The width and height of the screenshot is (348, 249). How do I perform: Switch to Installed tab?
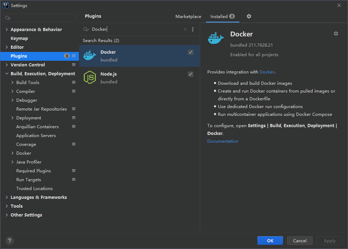222,16
